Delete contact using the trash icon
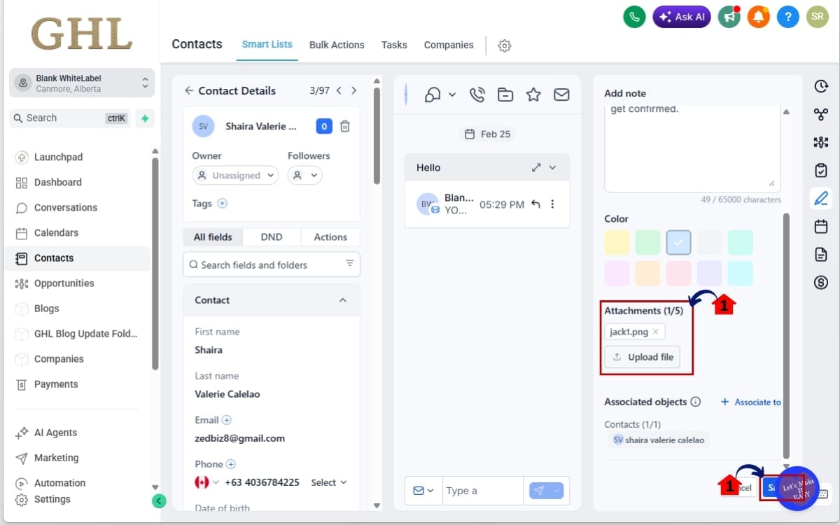The width and height of the screenshot is (840, 525). coord(344,126)
